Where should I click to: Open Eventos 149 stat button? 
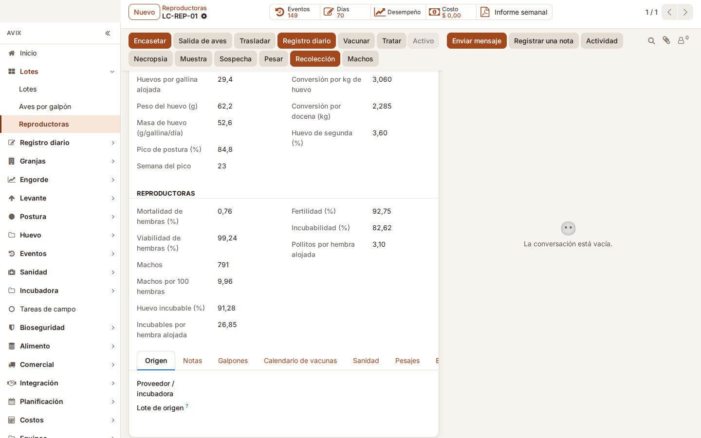coord(295,12)
